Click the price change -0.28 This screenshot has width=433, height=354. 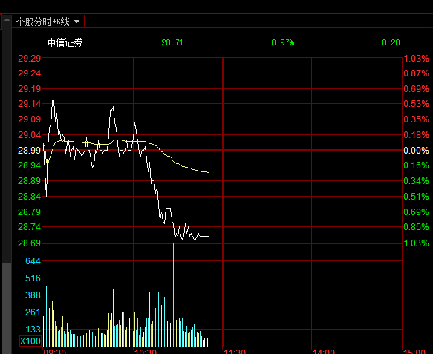[x=389, y=42]
